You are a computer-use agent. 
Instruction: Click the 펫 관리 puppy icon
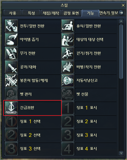(11, 94)
